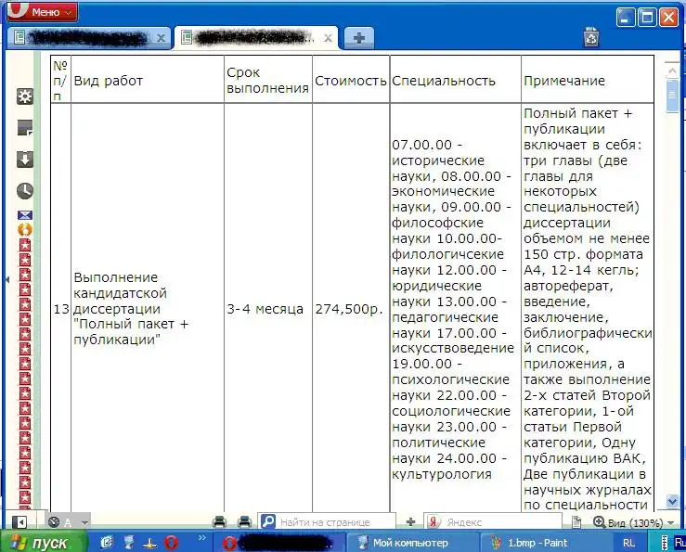Open Мой компьютер from the taskbar
Image resolution: width=686 pixels, height=552 pixels.
click(408, 543)
